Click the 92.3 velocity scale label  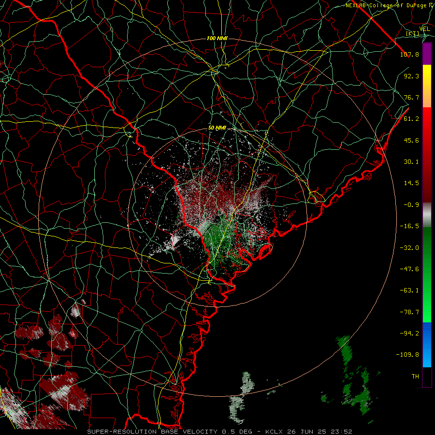coord(411,76)
